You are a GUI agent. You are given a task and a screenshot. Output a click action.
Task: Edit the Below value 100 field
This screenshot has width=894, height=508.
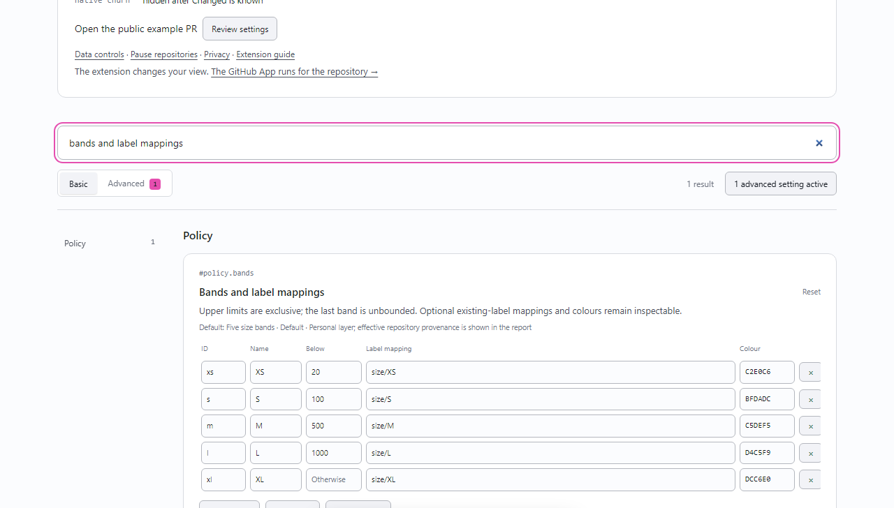tap(334, 399)
